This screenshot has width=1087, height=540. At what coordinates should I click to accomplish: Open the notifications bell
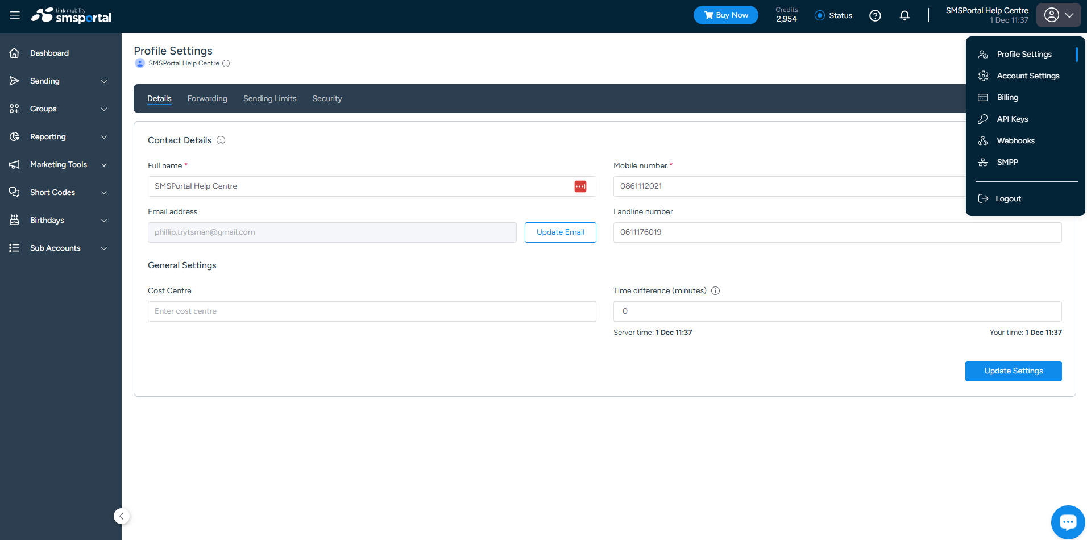click(904, 15)
